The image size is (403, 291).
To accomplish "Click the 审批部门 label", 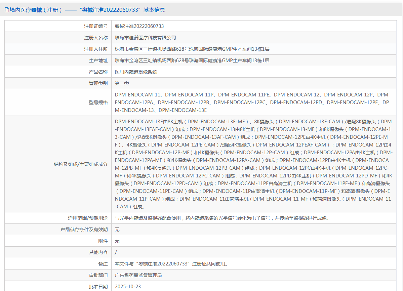I will tap(98, 275).
